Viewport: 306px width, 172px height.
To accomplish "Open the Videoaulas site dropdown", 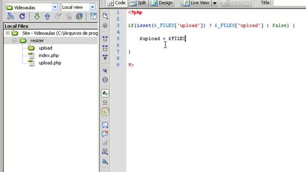I will (x=55, y=8).
